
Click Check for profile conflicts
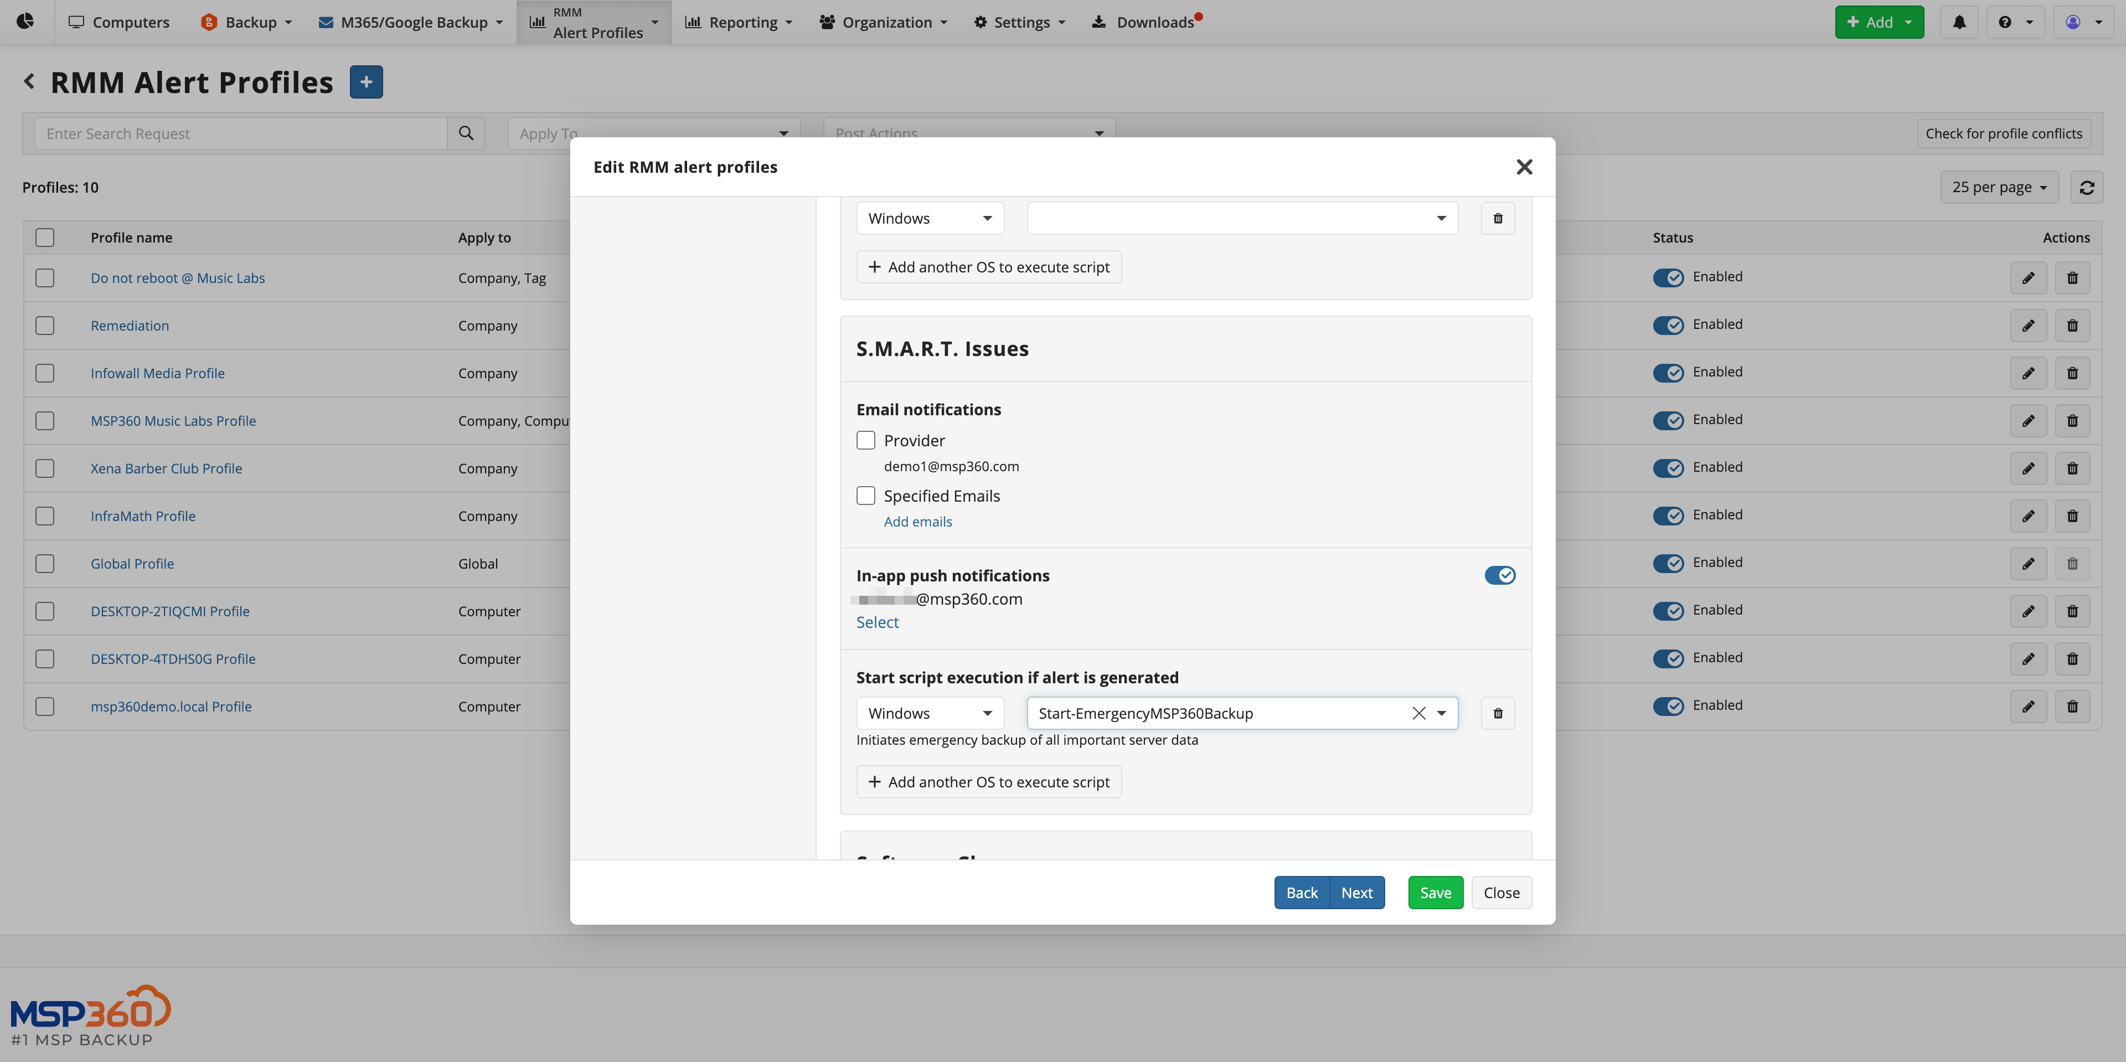pos(2004,133)
